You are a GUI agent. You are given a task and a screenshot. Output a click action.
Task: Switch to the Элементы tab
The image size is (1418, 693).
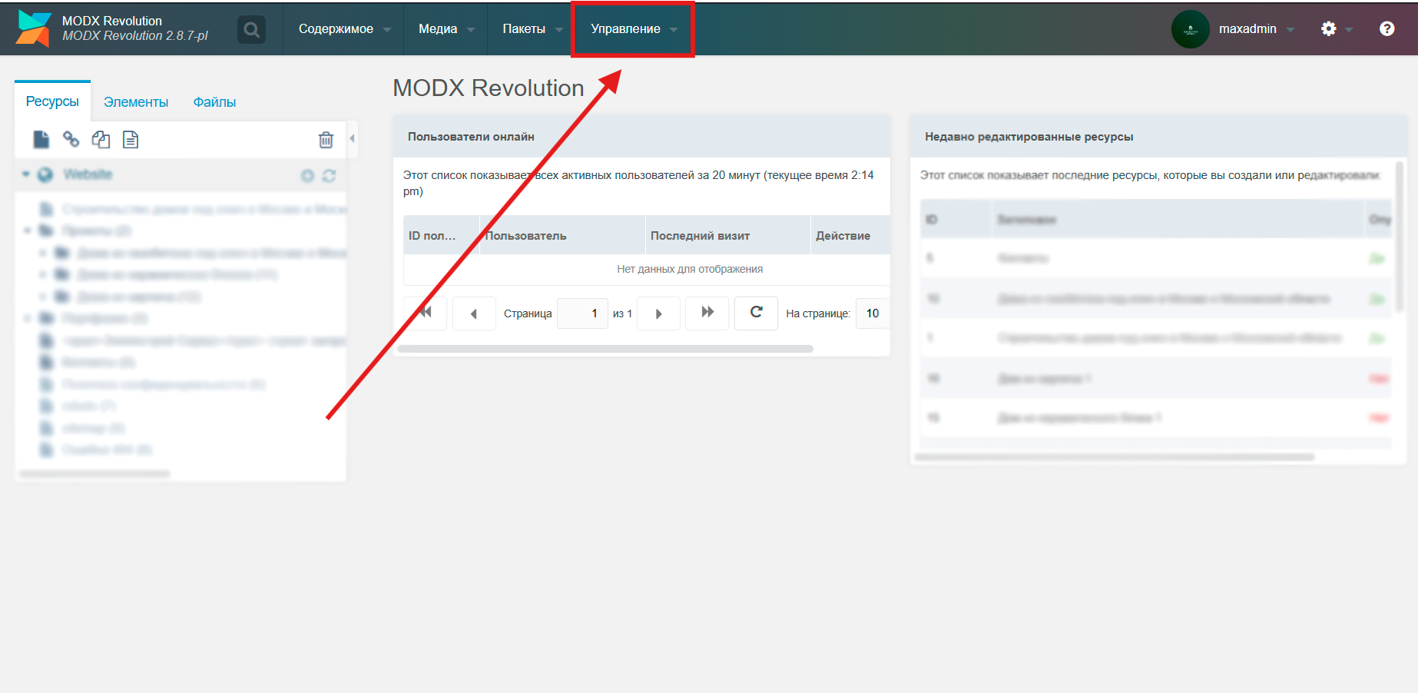[x=136, y=102]
